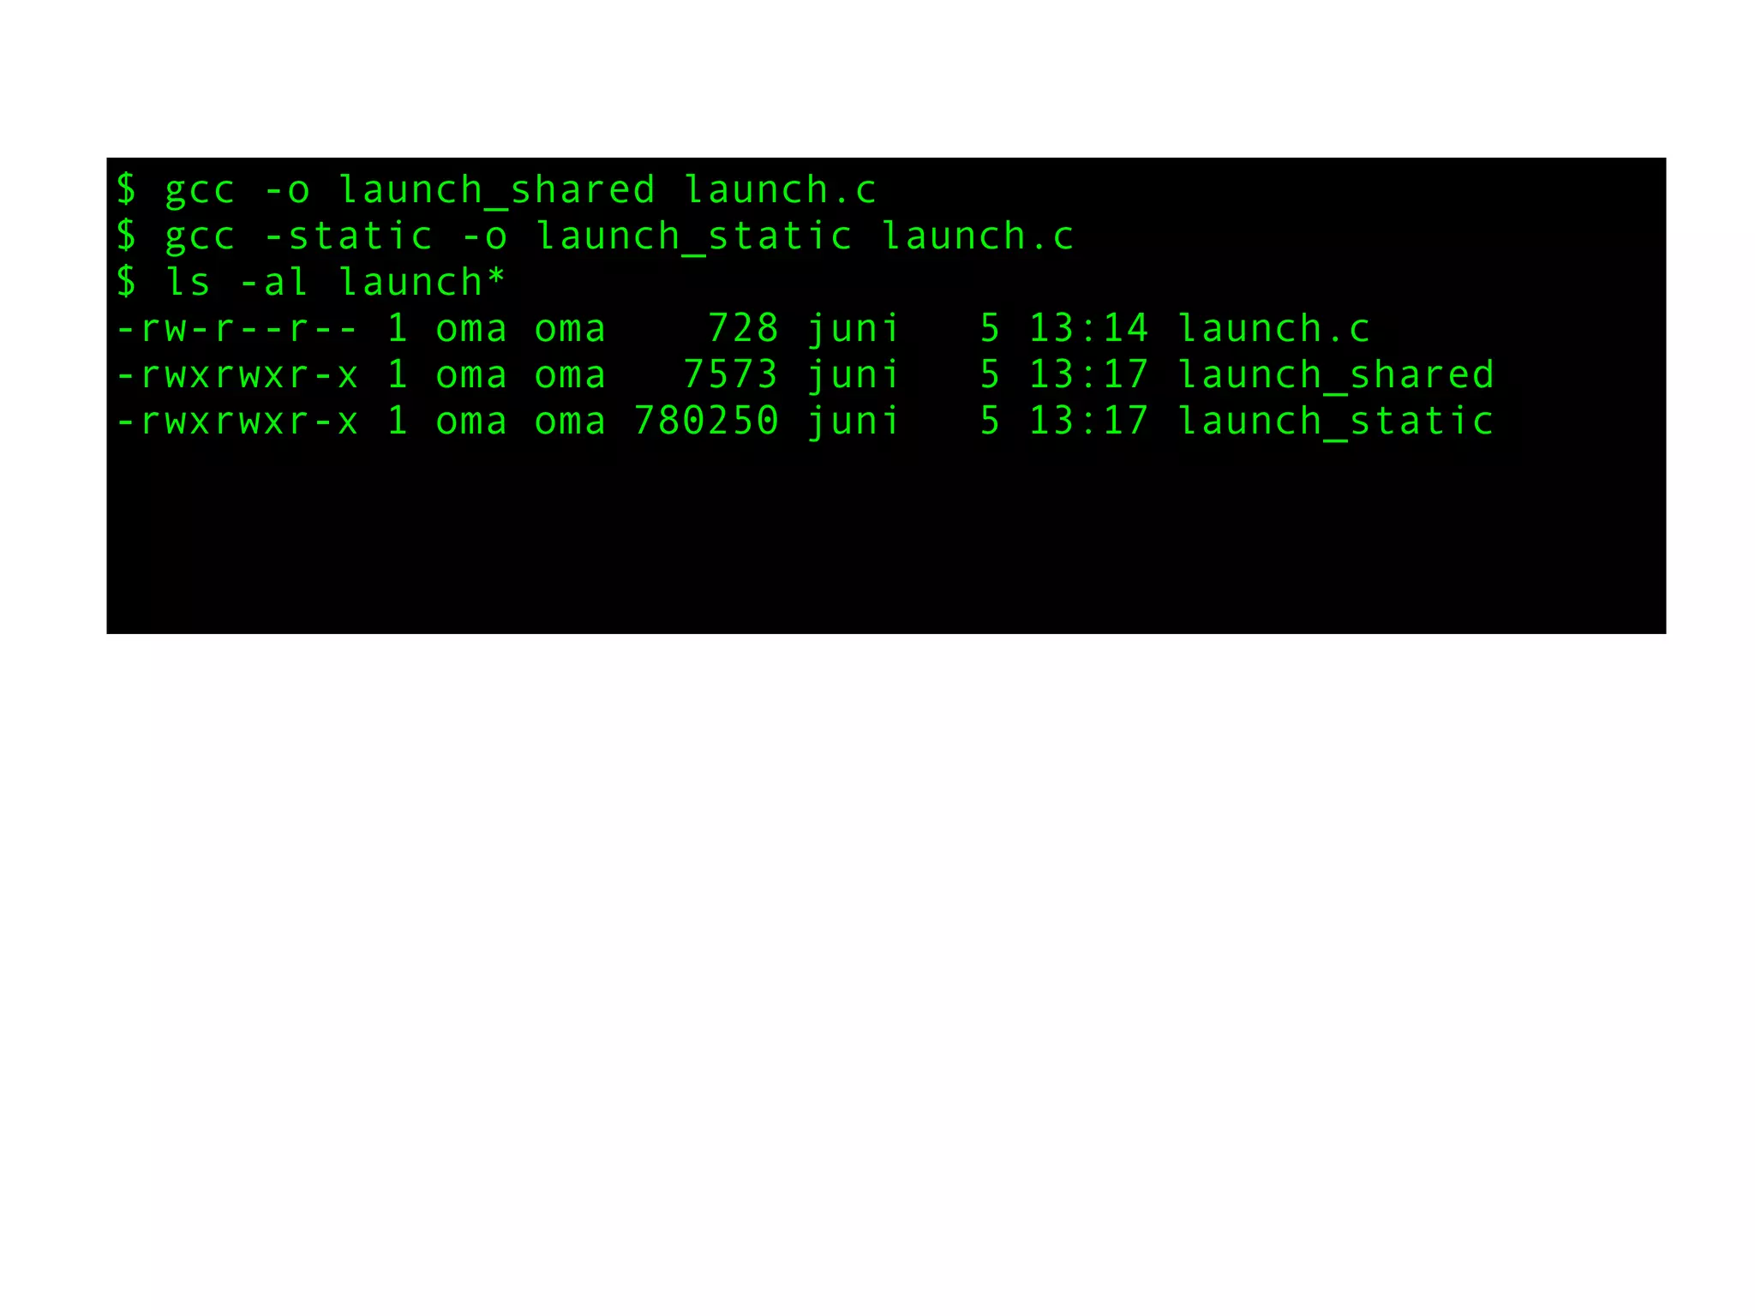Click the permissions of launch_shared row
The width and height of the screenshot is (1755, 1316).
point(237,375)
